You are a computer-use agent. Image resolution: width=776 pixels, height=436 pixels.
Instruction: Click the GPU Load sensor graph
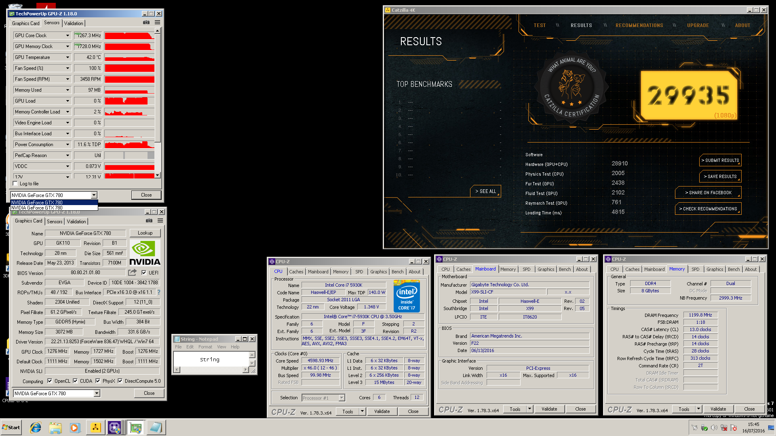coord(129,101)
